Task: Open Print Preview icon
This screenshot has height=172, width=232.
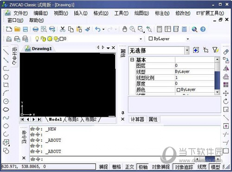Action: pos(44,29)
